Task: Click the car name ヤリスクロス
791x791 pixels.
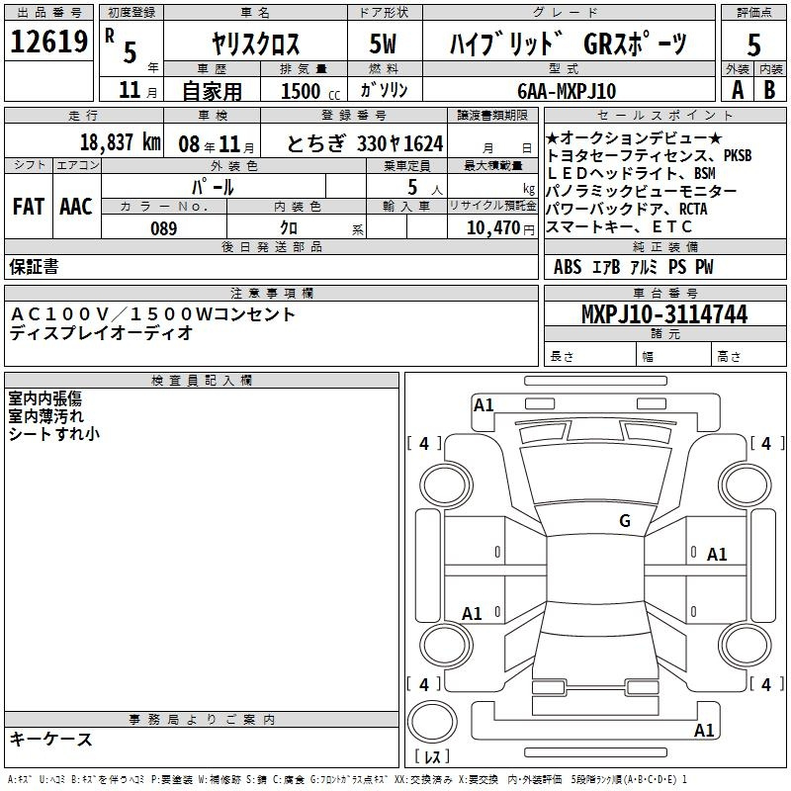Action: (x=254, y=44)
